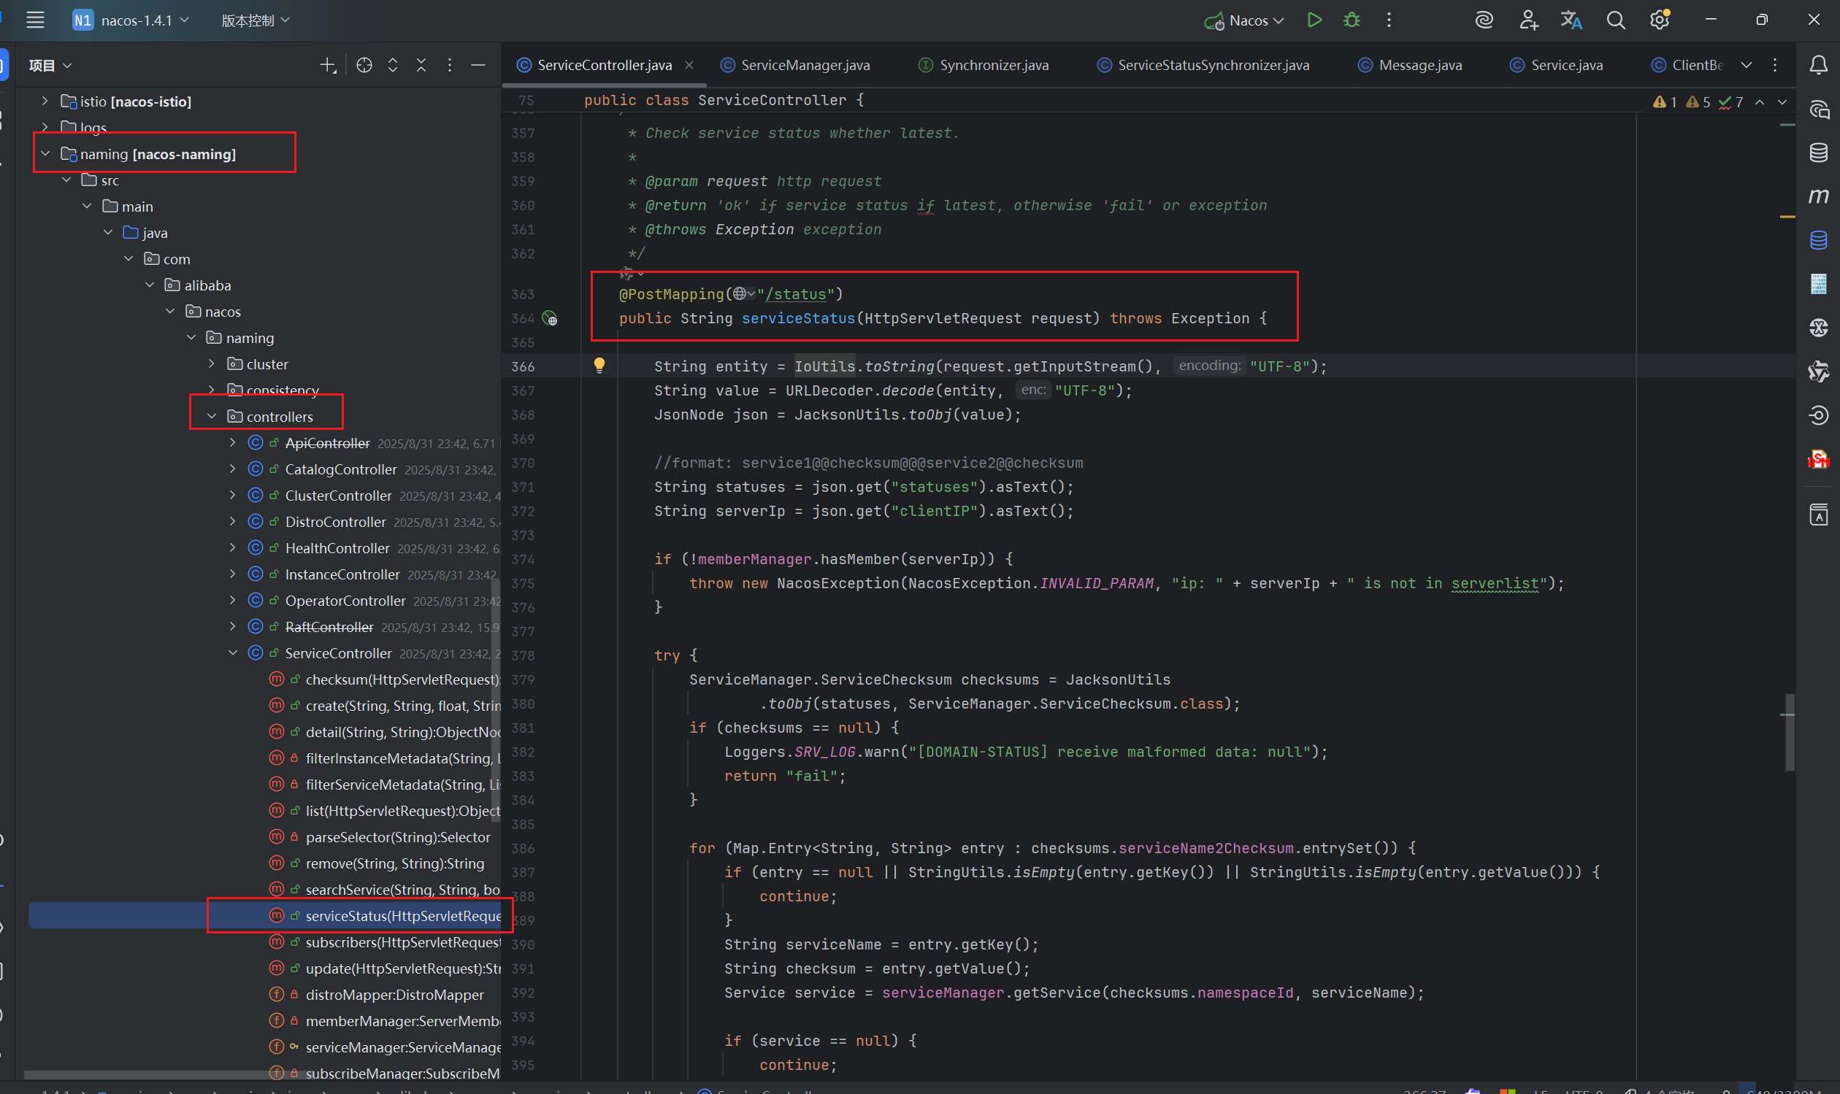Viewport: 1840px width, 1094px height.
Task: Open the Notifications bell panel
Action: coord(1818,66)
